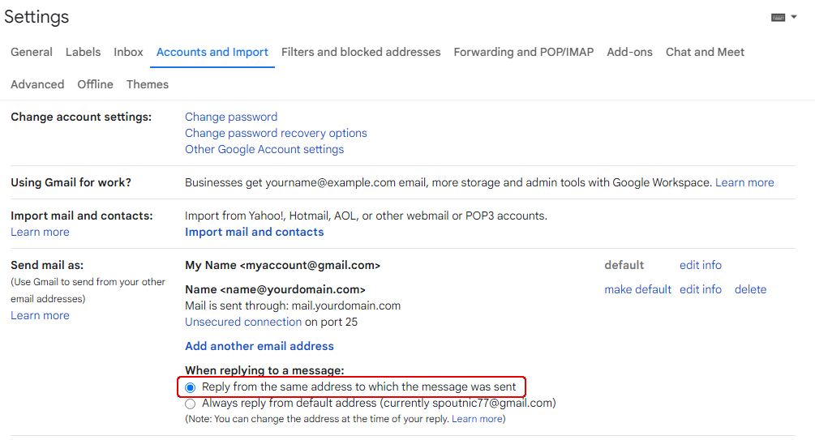Open the Inbox settings tab
Viewport: 815px width, 440px height.
[x=128, y=52]
